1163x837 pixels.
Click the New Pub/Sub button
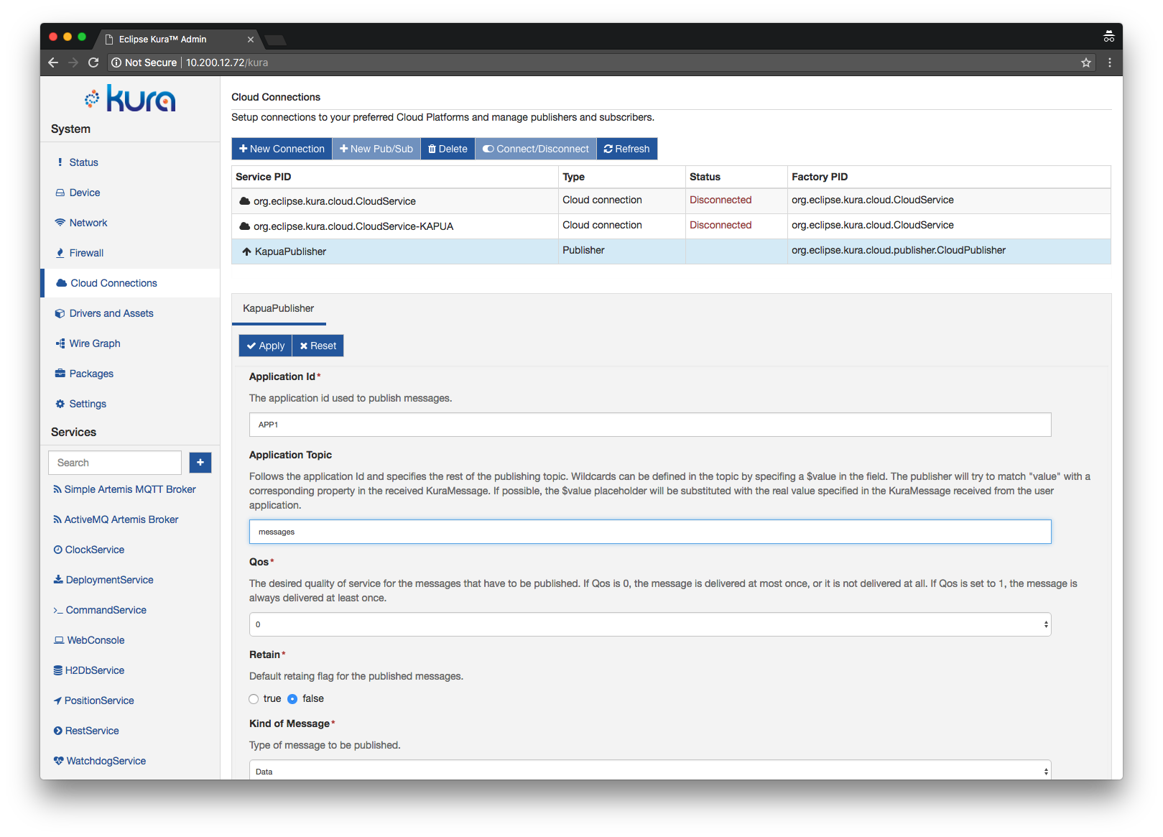[376, 149]
